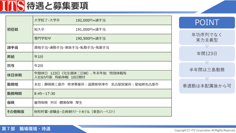The height and width of the screenshot is (133, 236).
Task: Select the 財形貯蓄・退職金 benefits text
Action: click(75, 112)
